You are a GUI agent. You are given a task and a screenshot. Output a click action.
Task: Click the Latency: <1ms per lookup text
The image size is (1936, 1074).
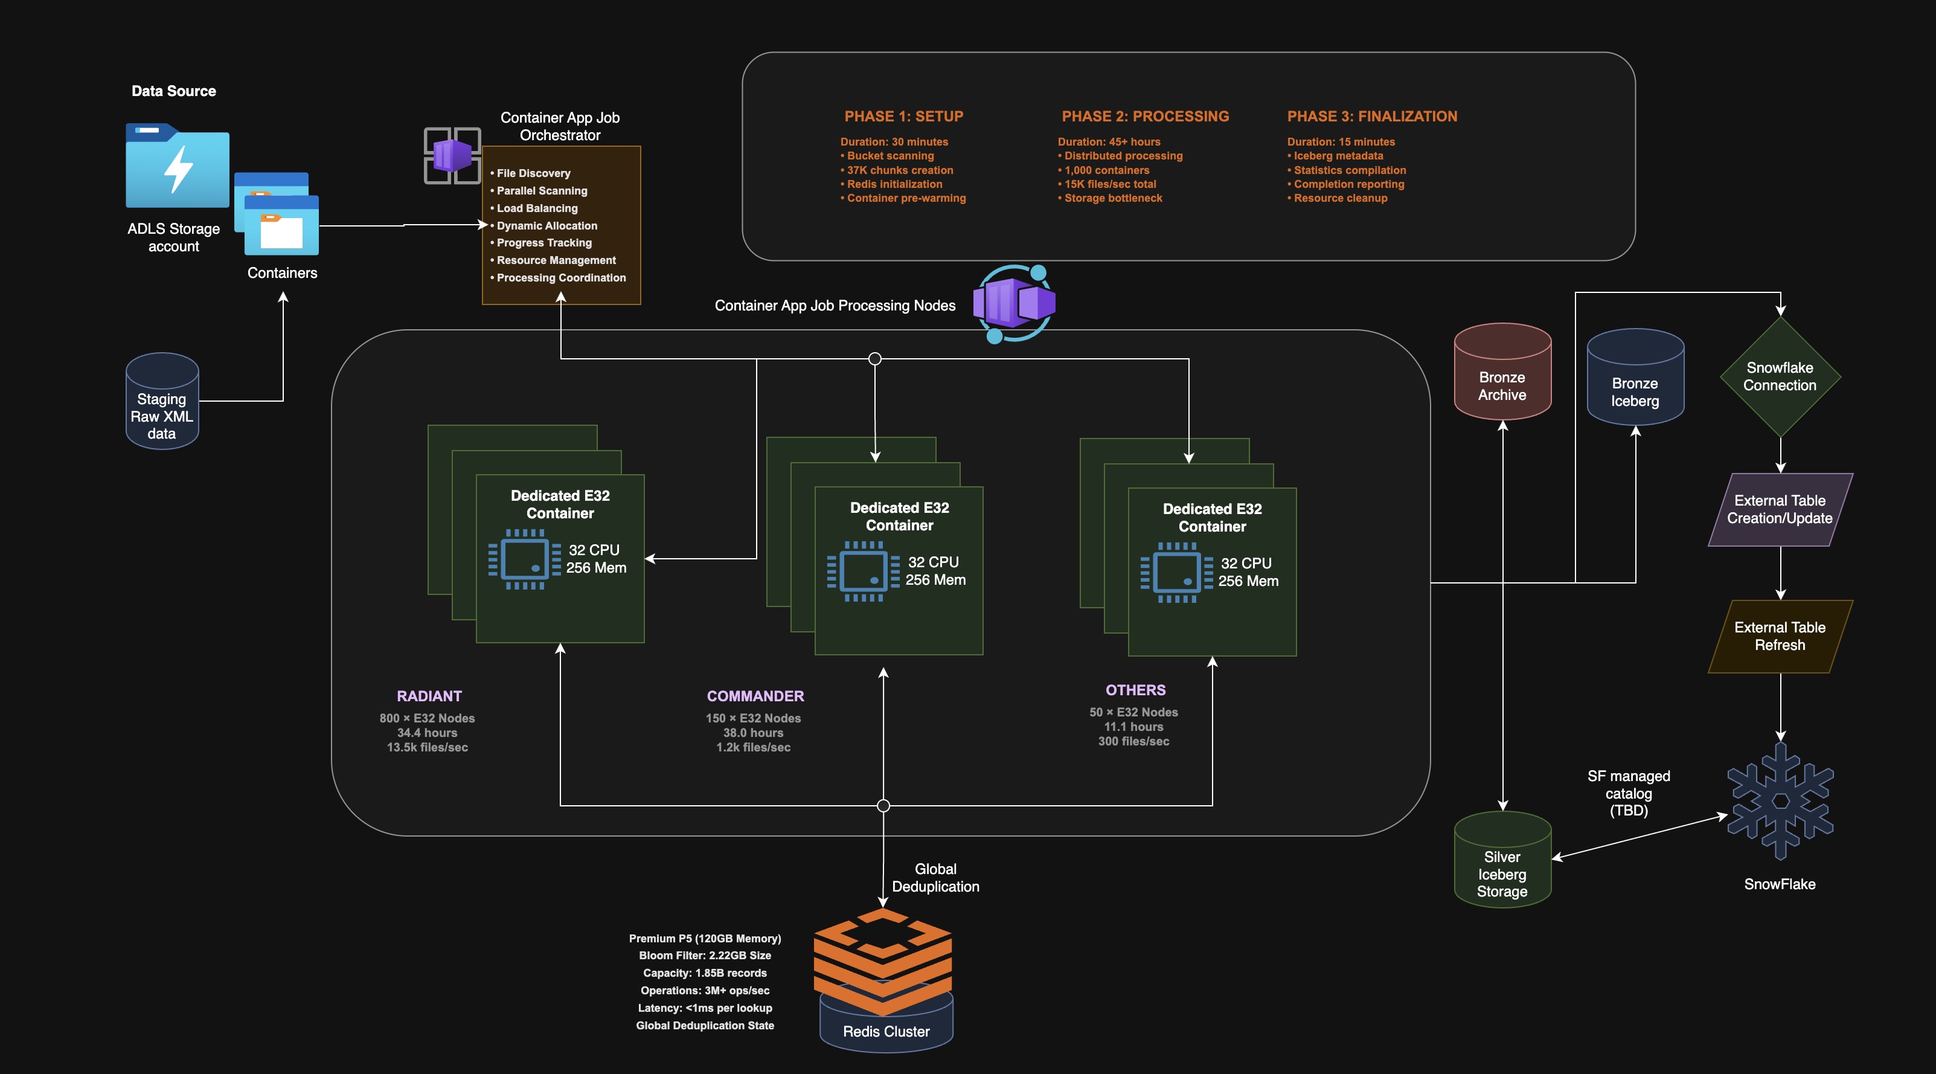pos(705,1008)
